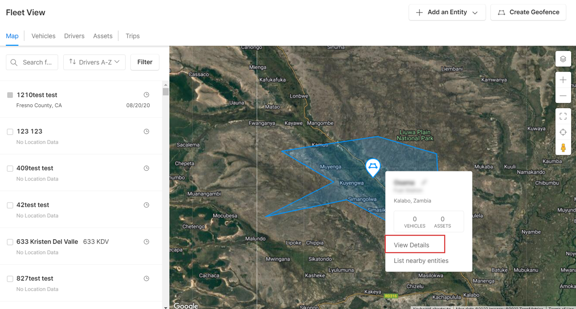Check the box for 42test test
The width and height of the screenshot is (576, 309).
(x=10, y=205)
